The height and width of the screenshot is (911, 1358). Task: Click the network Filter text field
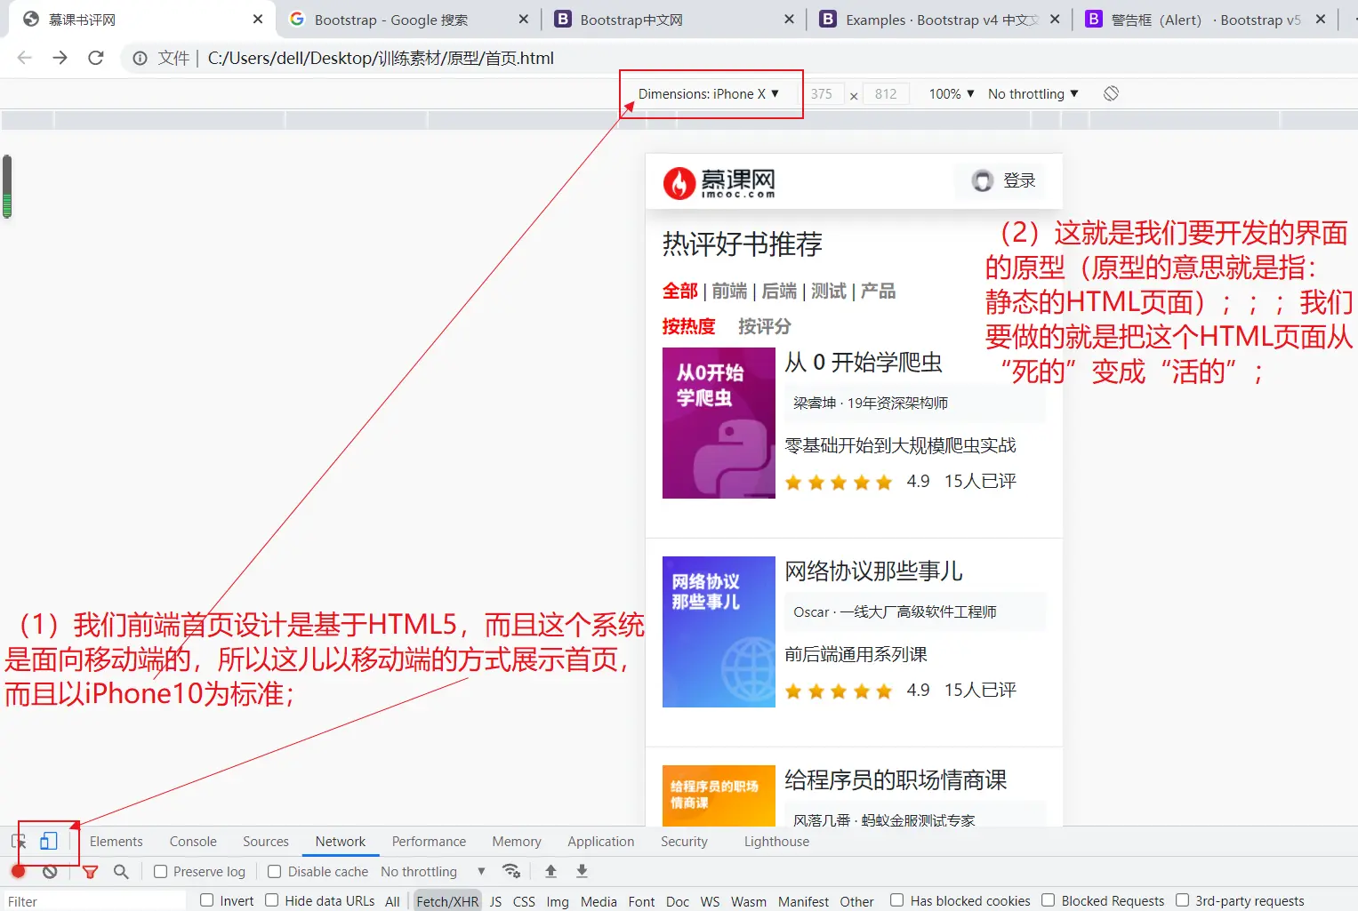93,901
